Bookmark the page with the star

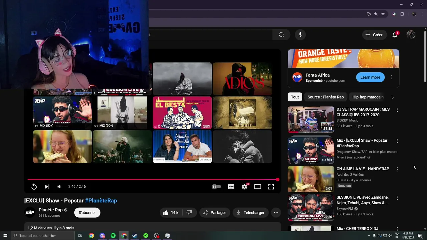click(383, 14)
